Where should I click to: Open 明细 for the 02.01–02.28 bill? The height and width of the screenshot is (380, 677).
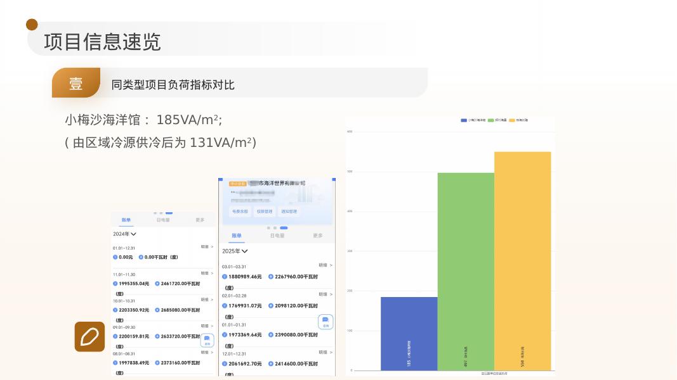click(x=325, y=294)
